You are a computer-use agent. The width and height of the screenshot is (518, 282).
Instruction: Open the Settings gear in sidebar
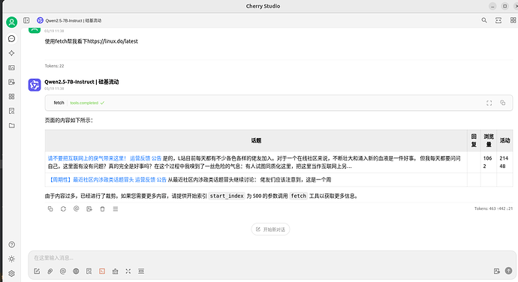(x=11, y=274)
